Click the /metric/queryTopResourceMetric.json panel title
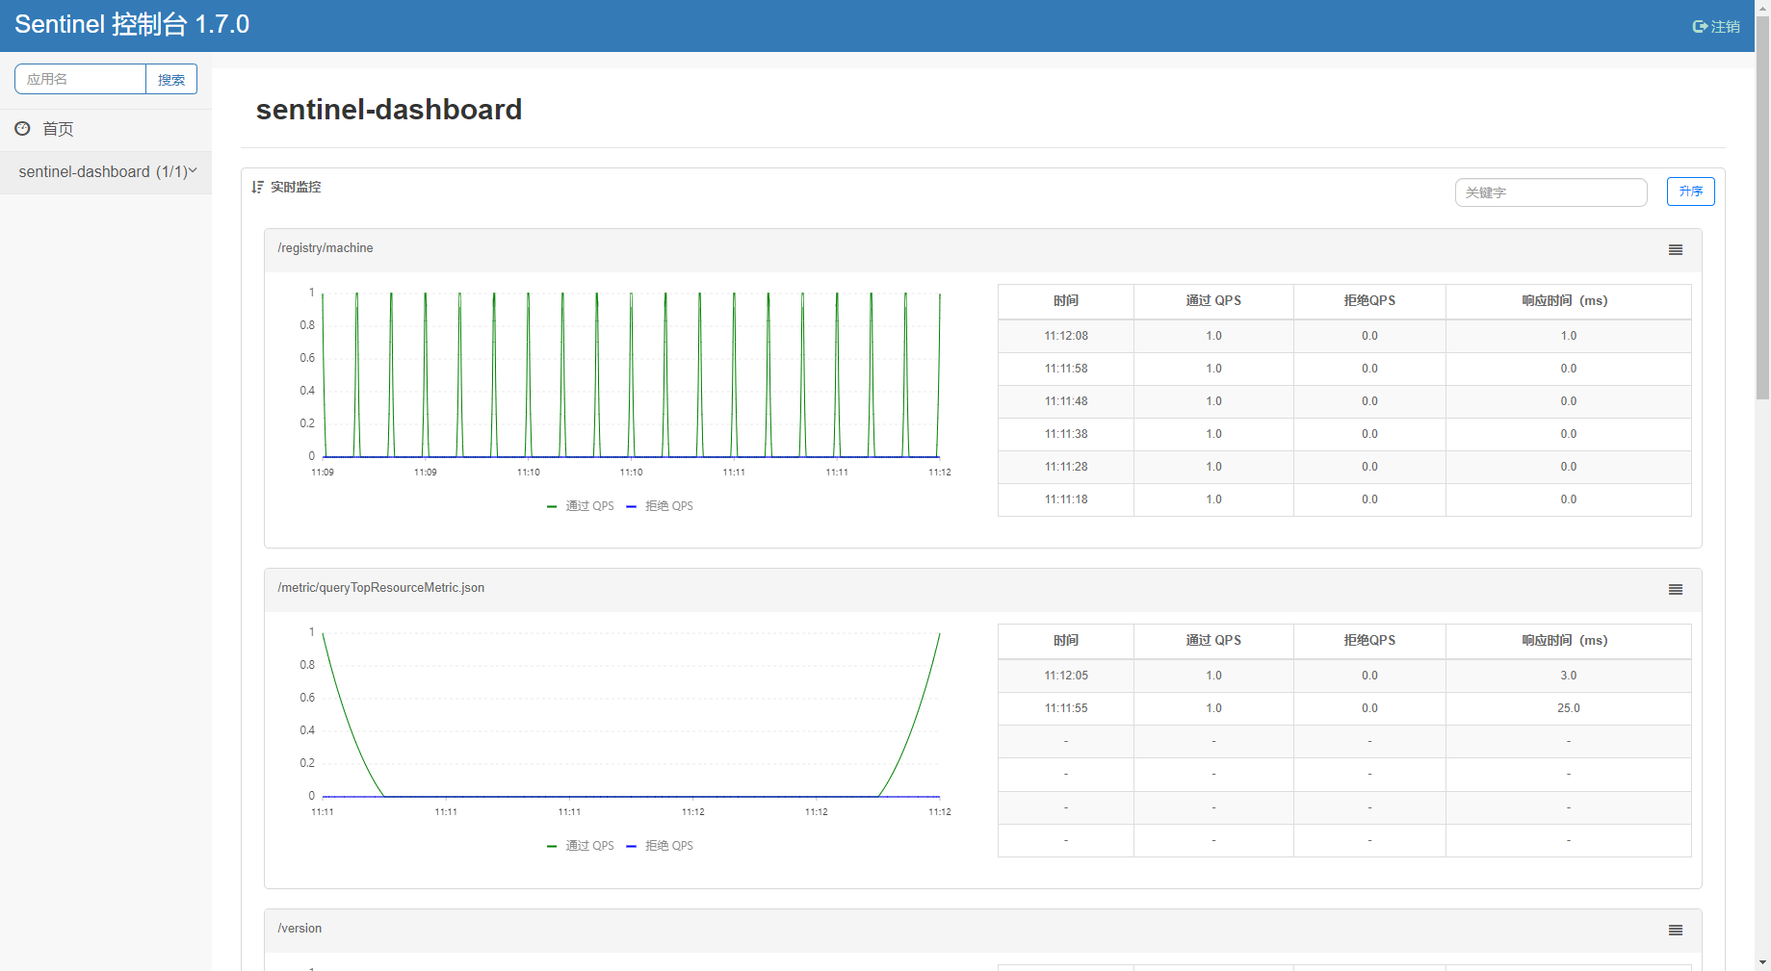1771x971 pixels. (x=381, y=588)
